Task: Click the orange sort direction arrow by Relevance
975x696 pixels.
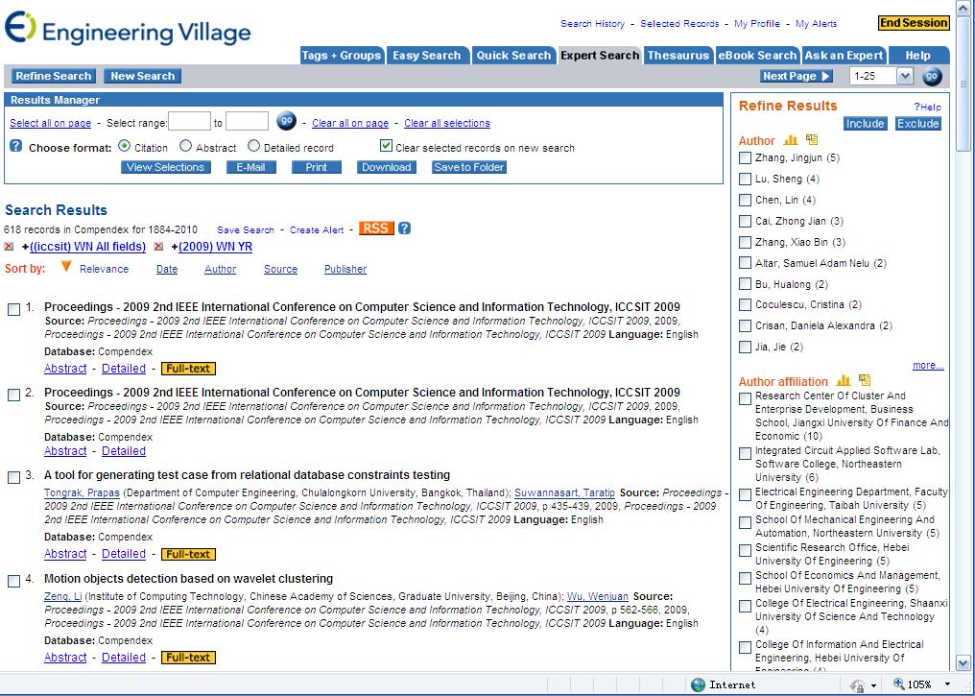Action: [x=66, y=267]
